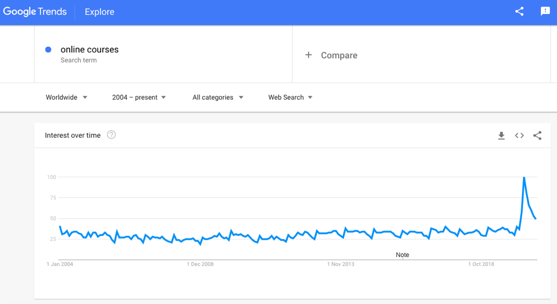Click the plus icon beside Compare
Image resolution: width=557 pixels, height=304 pixels.
point(309,55)
